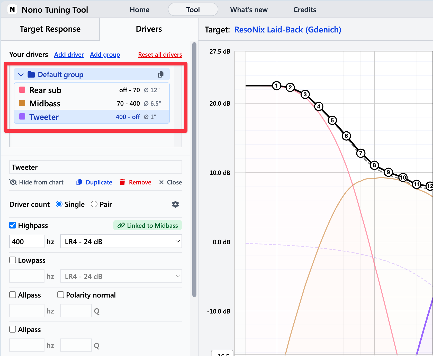This screenshot has width=433, height=356.
Task: Click the Hide from chart eye icon
Action: pyautogui.click(x=13, y=182)
